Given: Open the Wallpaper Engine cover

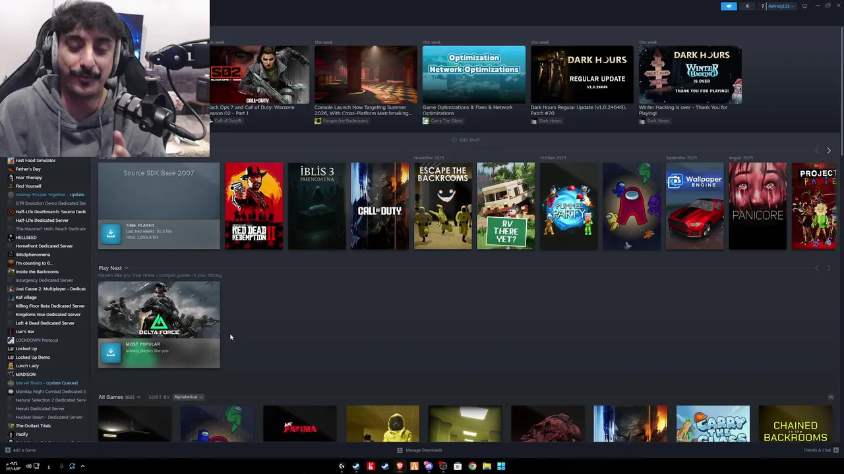Looking at the screenshot, I should pos(694,206).
